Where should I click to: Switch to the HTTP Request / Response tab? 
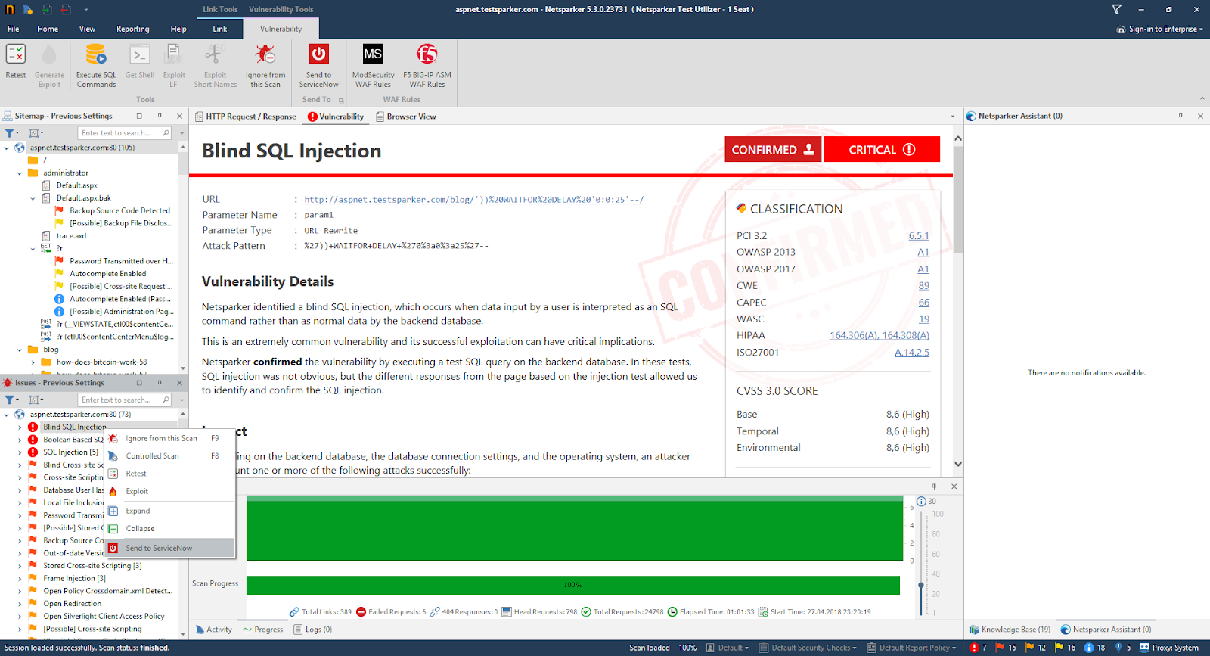(245, 117)
